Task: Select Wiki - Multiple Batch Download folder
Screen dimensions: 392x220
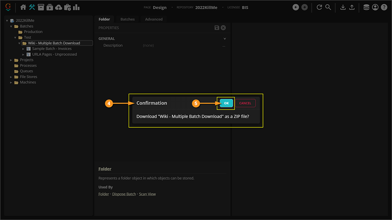Action: point(54,43)
